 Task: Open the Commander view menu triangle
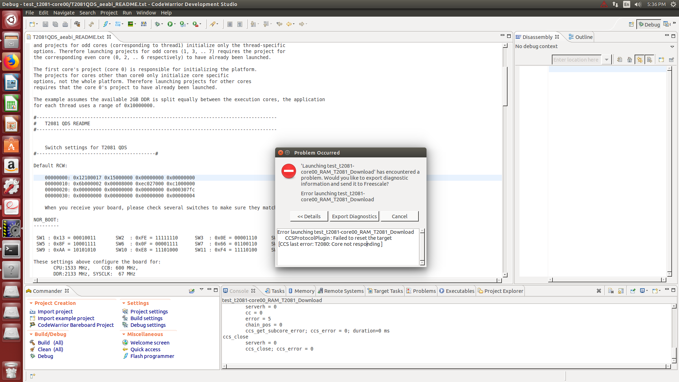pos(202,289)
